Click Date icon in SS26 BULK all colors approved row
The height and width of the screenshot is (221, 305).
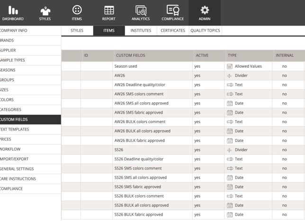[230, 205]
